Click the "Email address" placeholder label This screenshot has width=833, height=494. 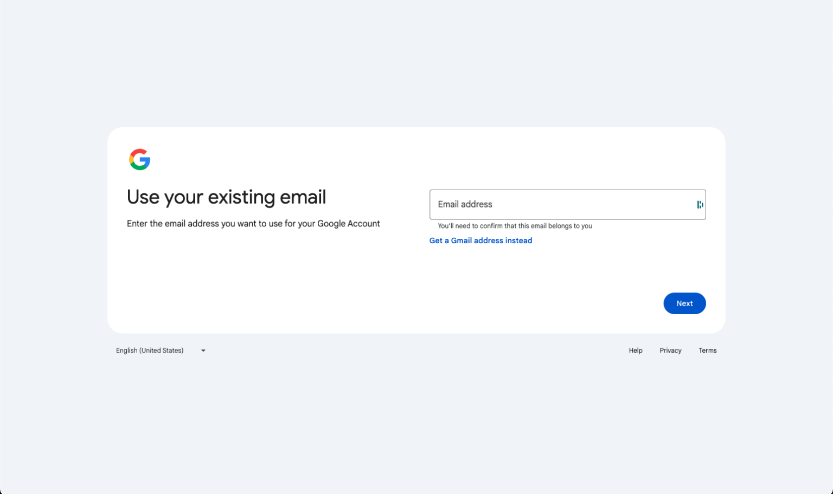pyautogui.click(x=465, y=205)
